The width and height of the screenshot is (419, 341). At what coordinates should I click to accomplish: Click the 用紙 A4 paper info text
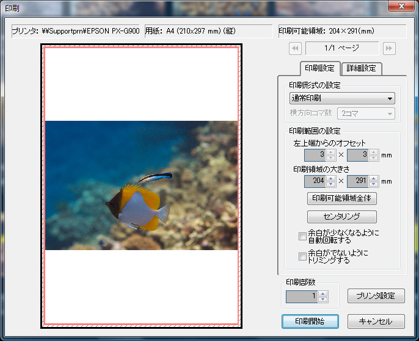pyautogui.click(x=208, y=31)
